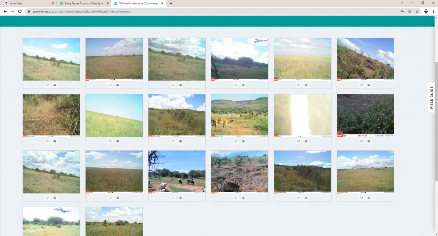Open the Field Guide side panel
Viewport: 438px width, 236px height.
tap(431, 97)
